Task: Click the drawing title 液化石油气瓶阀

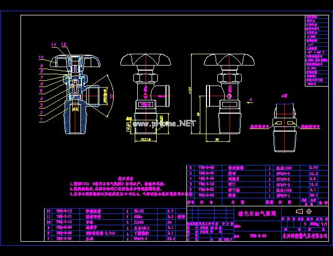Action: pyautogui.click(x=257, y=214)
